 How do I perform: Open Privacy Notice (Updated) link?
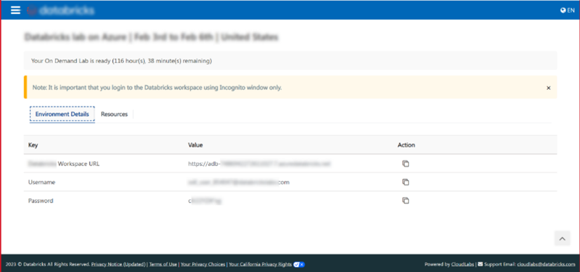(x=119, y=264)
